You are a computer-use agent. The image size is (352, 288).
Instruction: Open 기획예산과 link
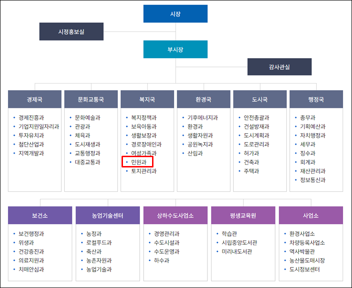tap(313, 127)
